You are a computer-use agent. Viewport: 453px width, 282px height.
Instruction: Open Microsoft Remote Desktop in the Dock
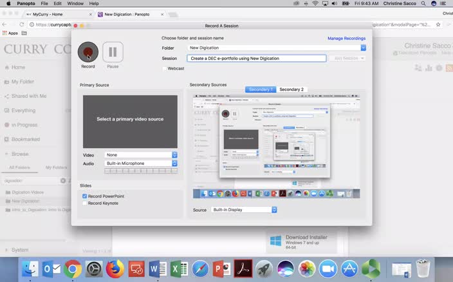(x=136, y=268)
